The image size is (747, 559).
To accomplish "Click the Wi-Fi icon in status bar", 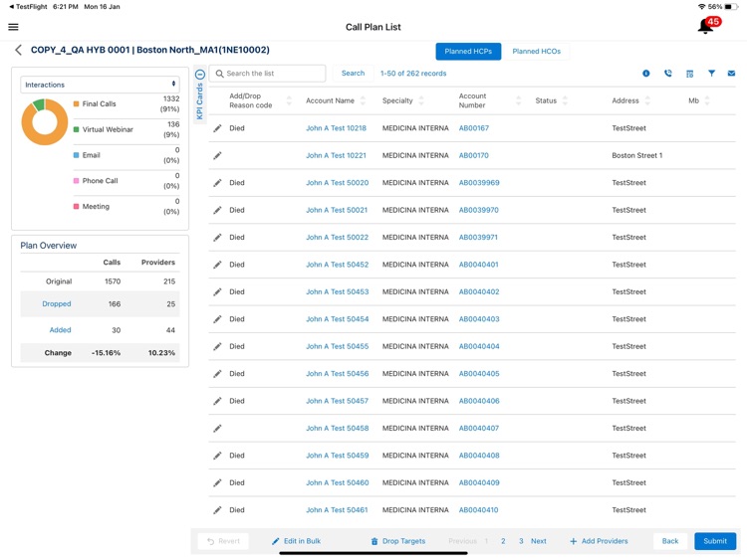I will pos(701,7).
